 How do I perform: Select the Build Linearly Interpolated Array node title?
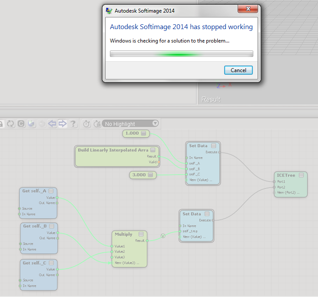[x=113, y=150]
